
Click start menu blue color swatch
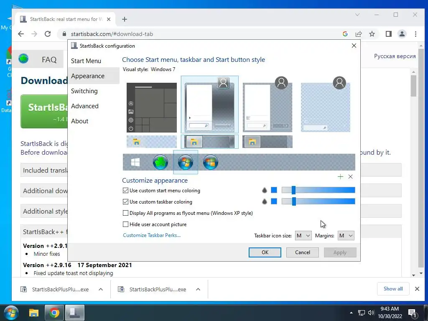274,190
